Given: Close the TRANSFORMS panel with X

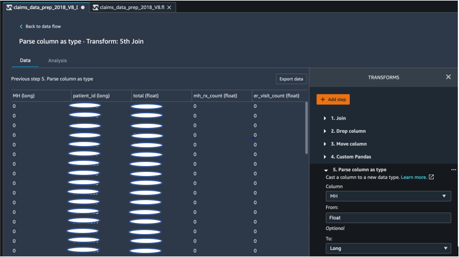Looking at the screenshot, I should [448, 77].
